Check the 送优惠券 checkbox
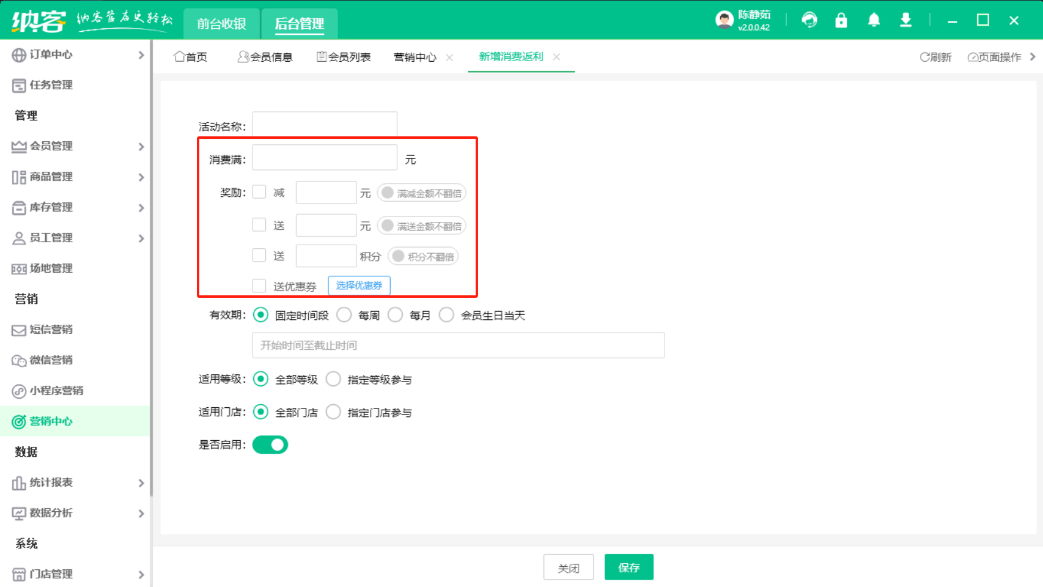The image size is (1043, 587). 259,286
